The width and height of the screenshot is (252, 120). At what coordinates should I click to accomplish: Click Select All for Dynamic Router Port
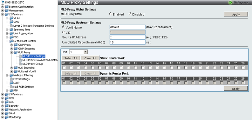(71, 73)
